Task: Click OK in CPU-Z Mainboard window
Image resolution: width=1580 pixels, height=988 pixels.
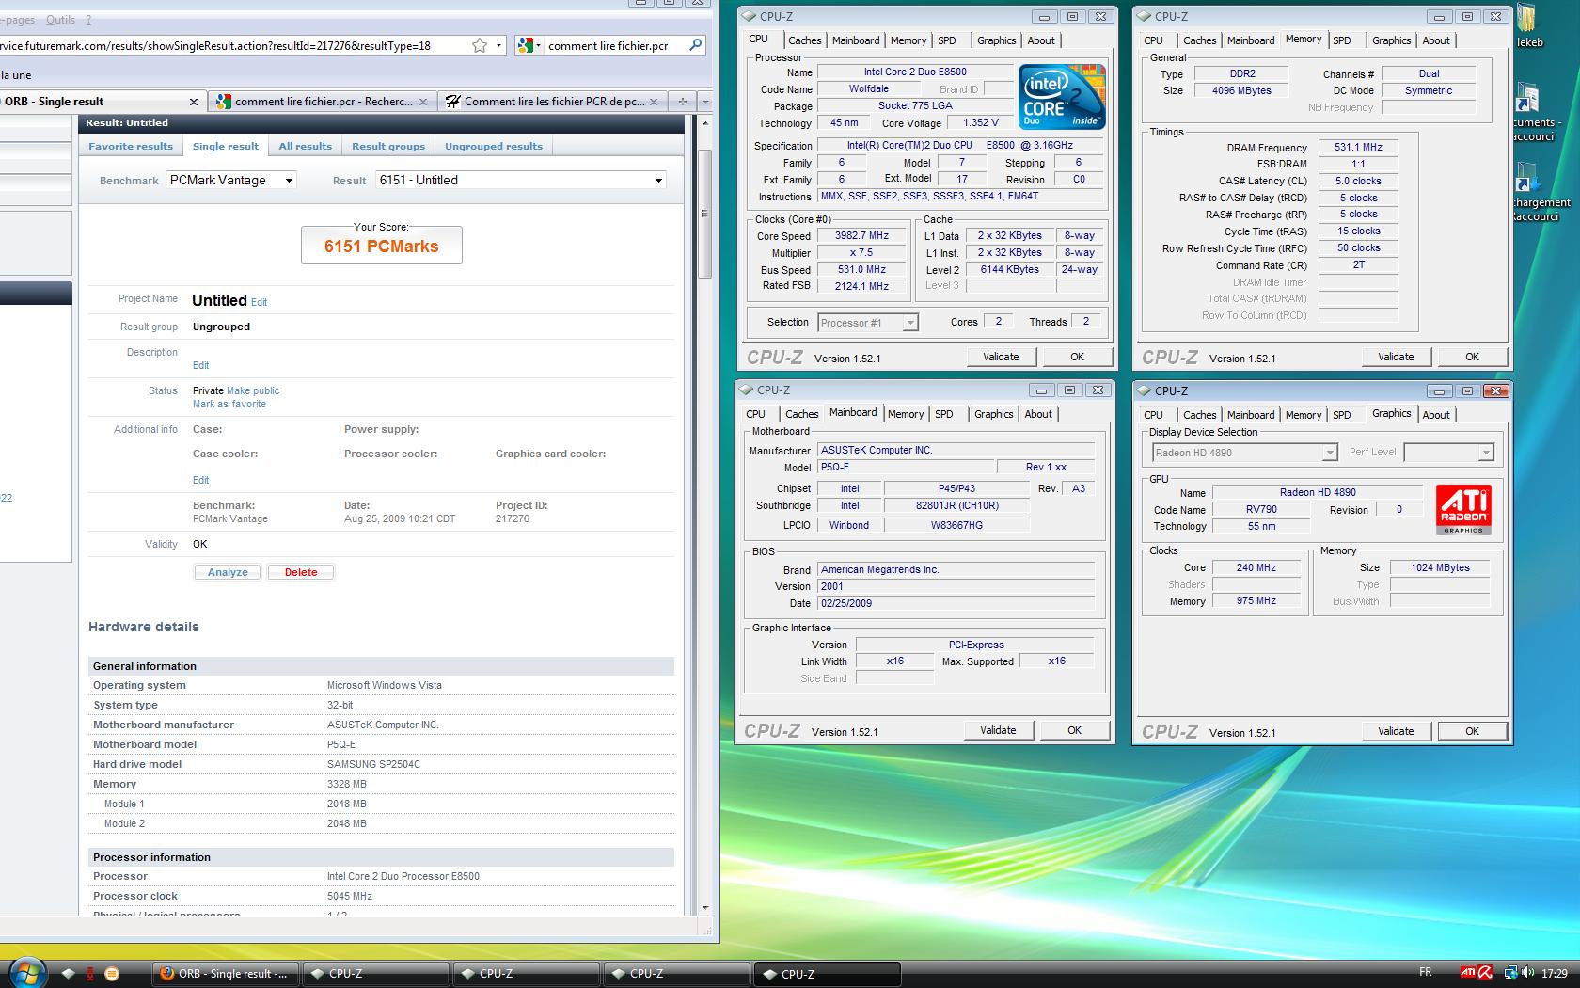Action: pyautogui.click(x=1075, y=730)
